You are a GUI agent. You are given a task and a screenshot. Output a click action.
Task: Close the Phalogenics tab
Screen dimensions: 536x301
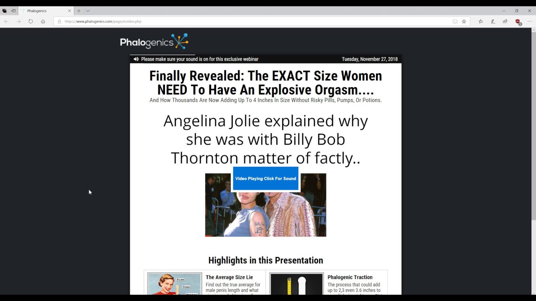point(70,11)
